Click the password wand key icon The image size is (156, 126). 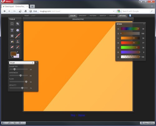15,11
